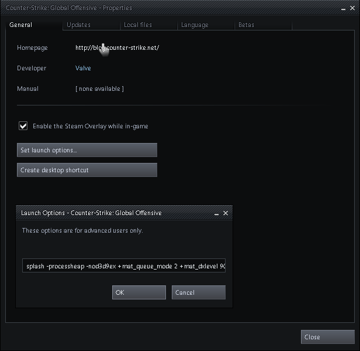Close the Properties window via X icon

click(352, 8)
